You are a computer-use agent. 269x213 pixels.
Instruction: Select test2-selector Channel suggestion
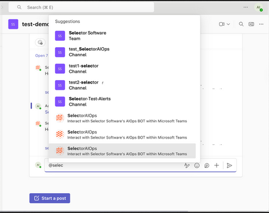point(122,85)
